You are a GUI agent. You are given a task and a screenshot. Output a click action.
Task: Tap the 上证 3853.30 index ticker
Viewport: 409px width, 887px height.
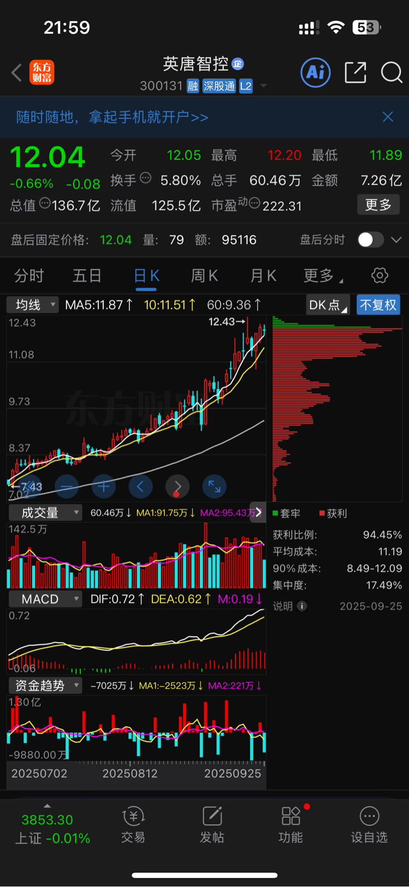click(52, 829)
